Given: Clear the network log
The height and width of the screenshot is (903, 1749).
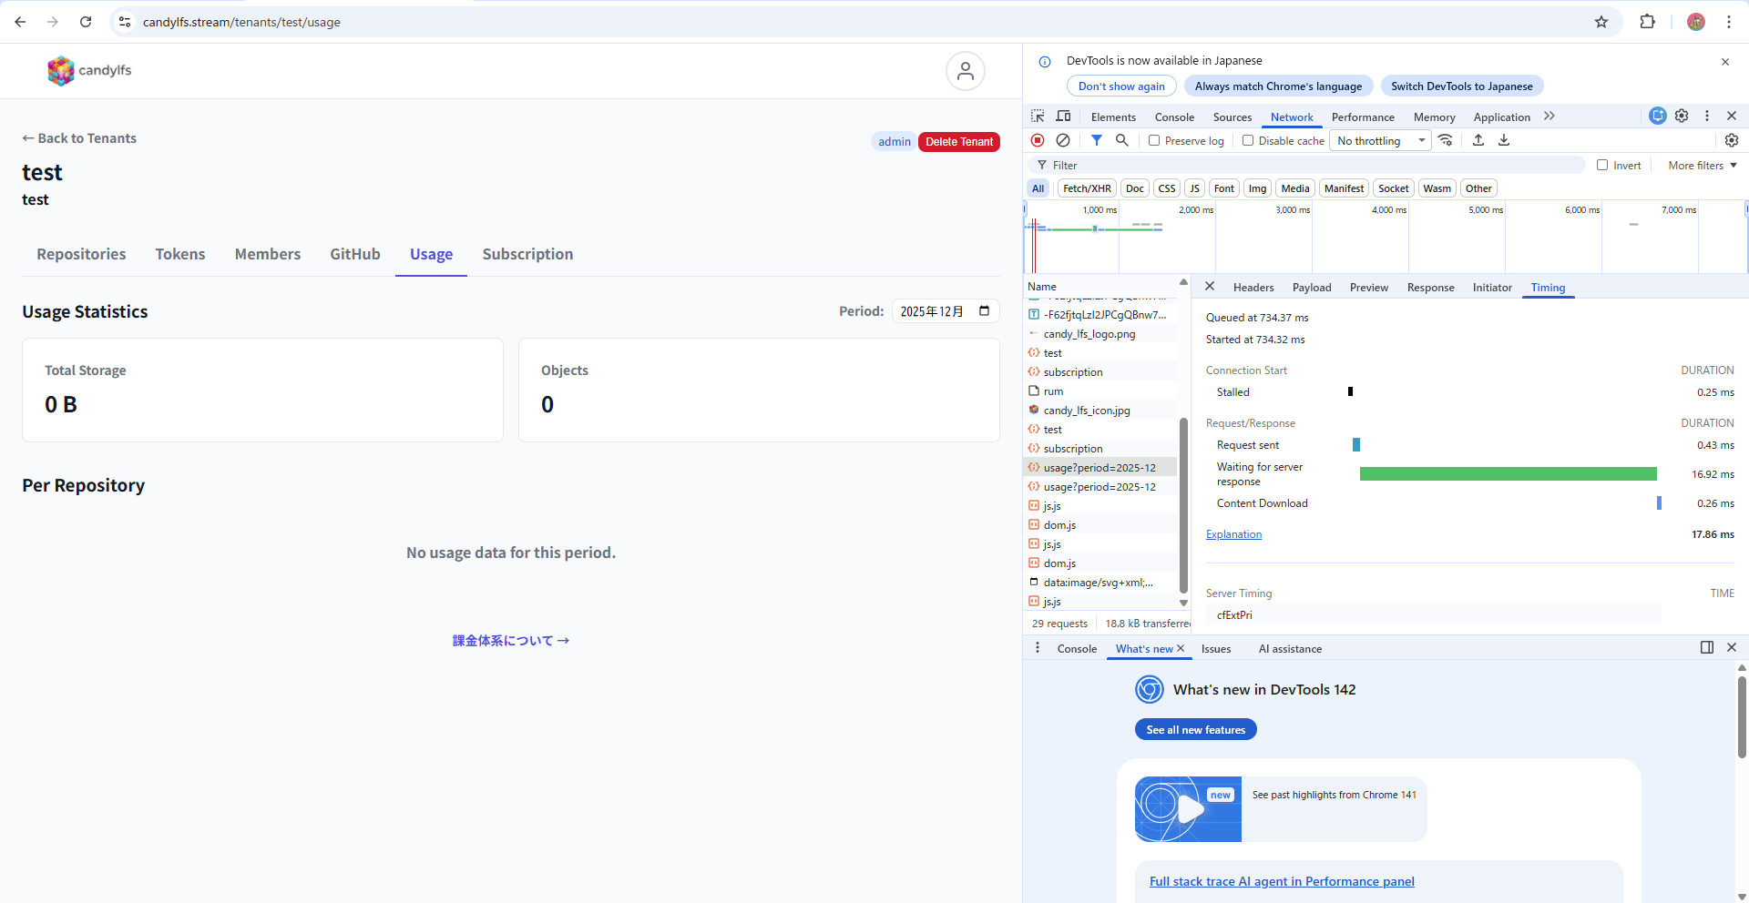Looking at the screenshot, I should tap(1063, 140).
